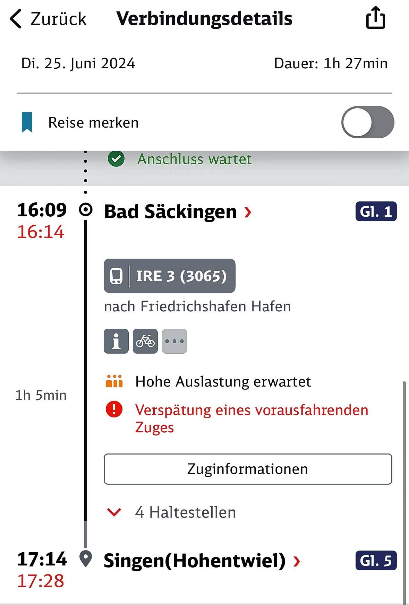Tap the blue bookmark icon
Viewport: 409px width, 605px height.
27,122
